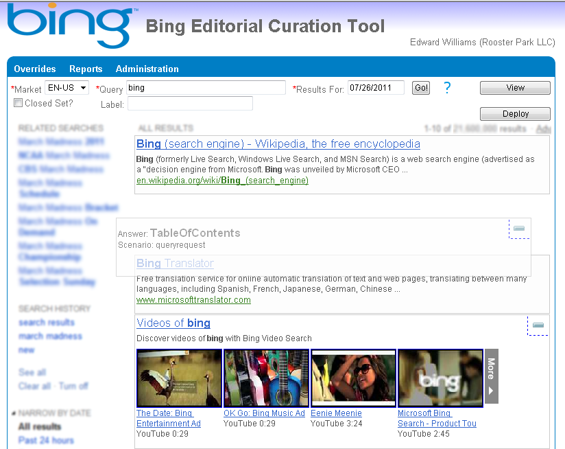Click 'search results' in Search History

pos(47,323)
